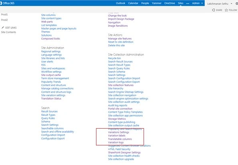Expand the Admin dropdown arrow
The image size is (238, 165).
202,3
